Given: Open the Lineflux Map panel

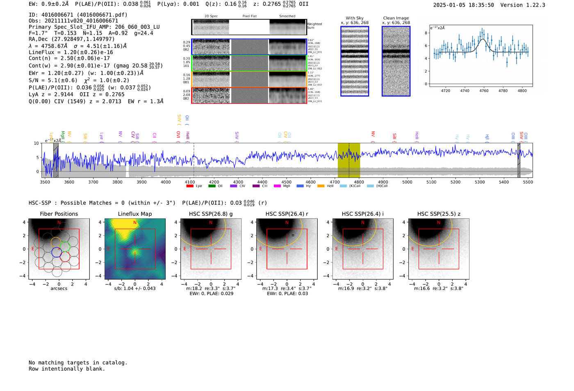Looking at the screenshot, I should point(135,249).
